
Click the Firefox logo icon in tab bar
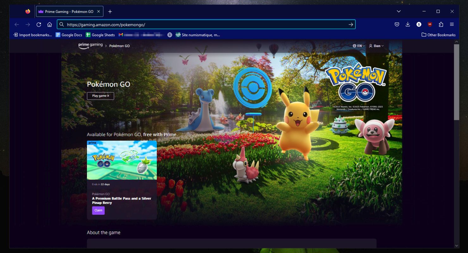click(x=28, y=11)
